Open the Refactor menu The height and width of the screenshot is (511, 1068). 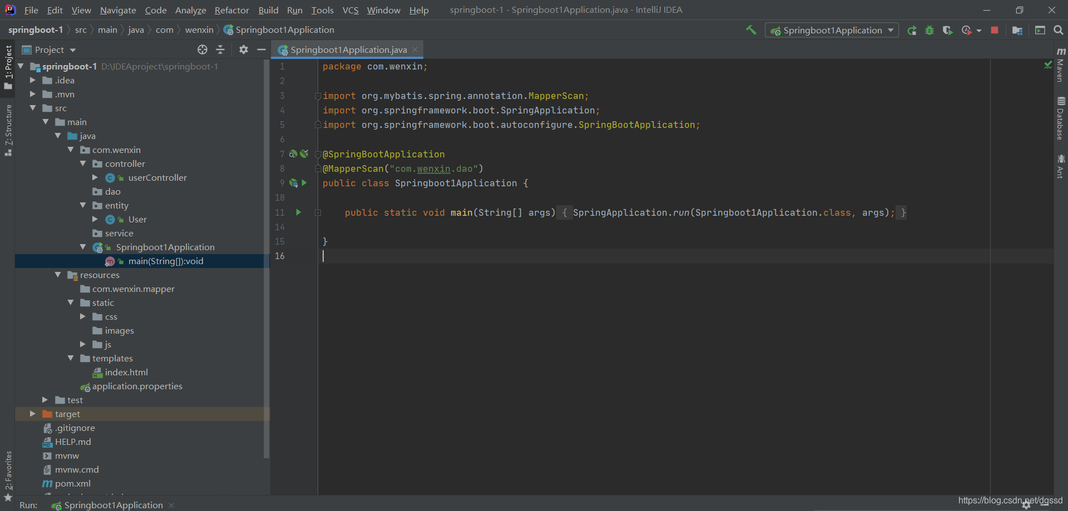coord(232,10)
